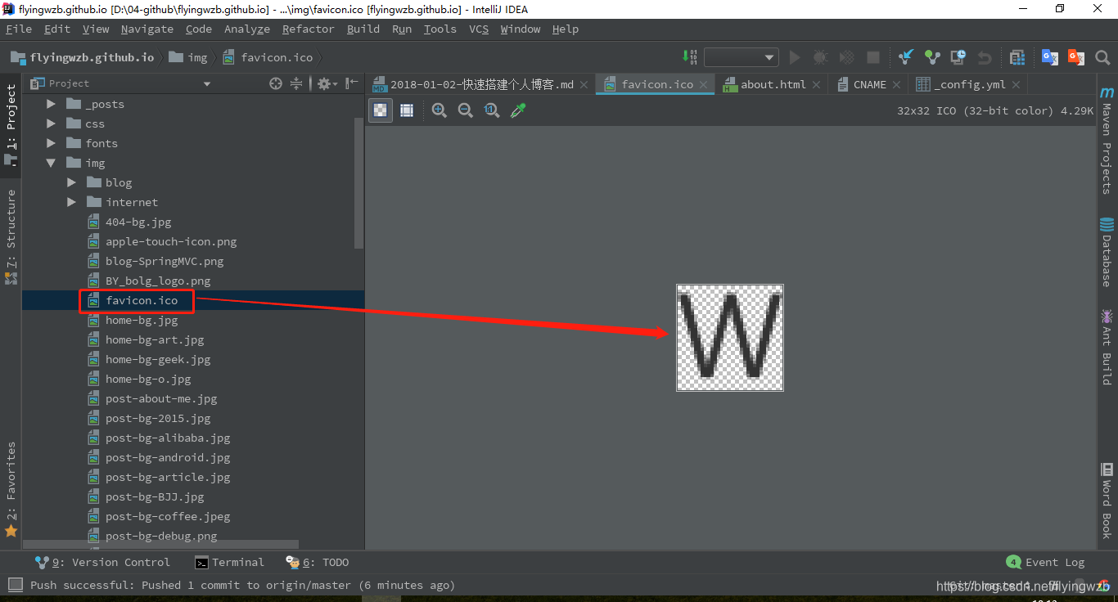Open the run configuration dropdown
Viewport: 1118px width, 602px height.
click(x=741, y=57)
